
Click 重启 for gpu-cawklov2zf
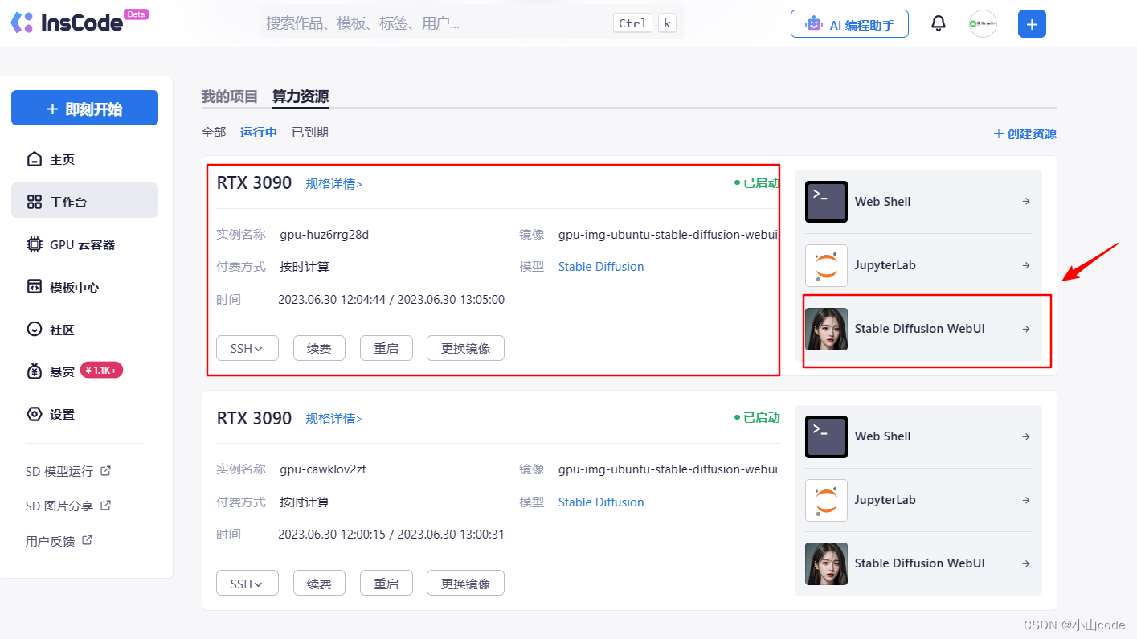(x=386, y=584)
